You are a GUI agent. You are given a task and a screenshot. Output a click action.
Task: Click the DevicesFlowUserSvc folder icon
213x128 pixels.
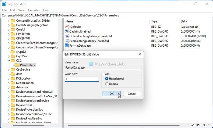coord(13,118)
